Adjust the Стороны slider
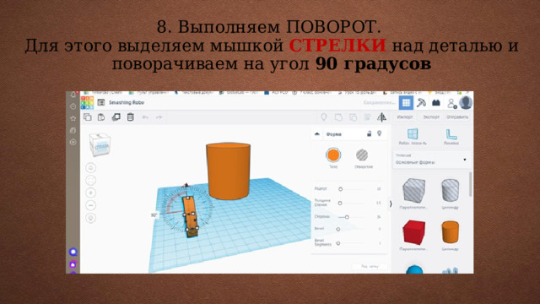Screen dimensions: 540x304 coord(347,217)
